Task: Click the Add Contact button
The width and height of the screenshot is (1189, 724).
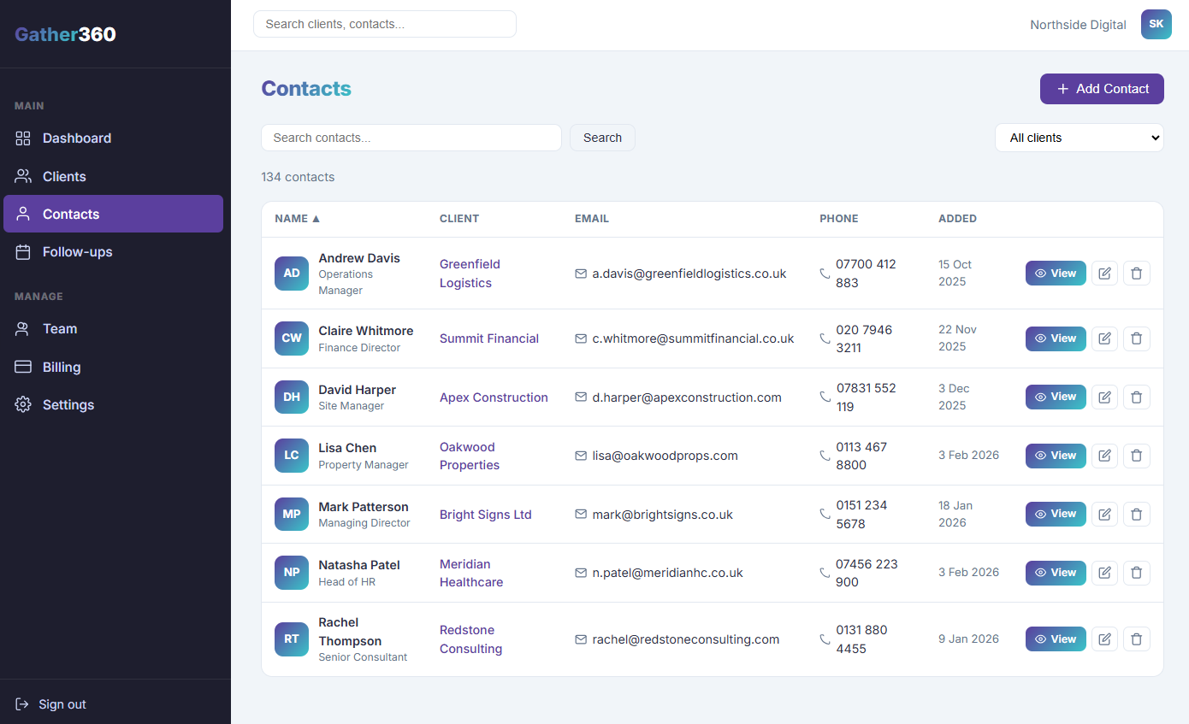Action: (1102, 89)
